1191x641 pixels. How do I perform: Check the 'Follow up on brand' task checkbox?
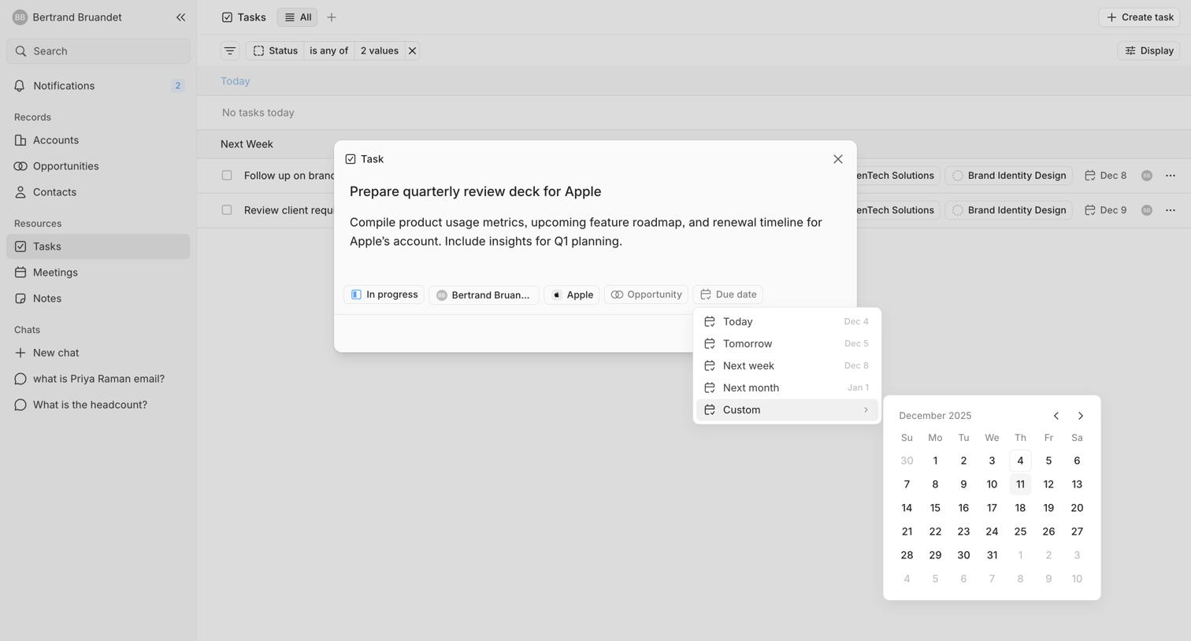click(x=227, y=176)
